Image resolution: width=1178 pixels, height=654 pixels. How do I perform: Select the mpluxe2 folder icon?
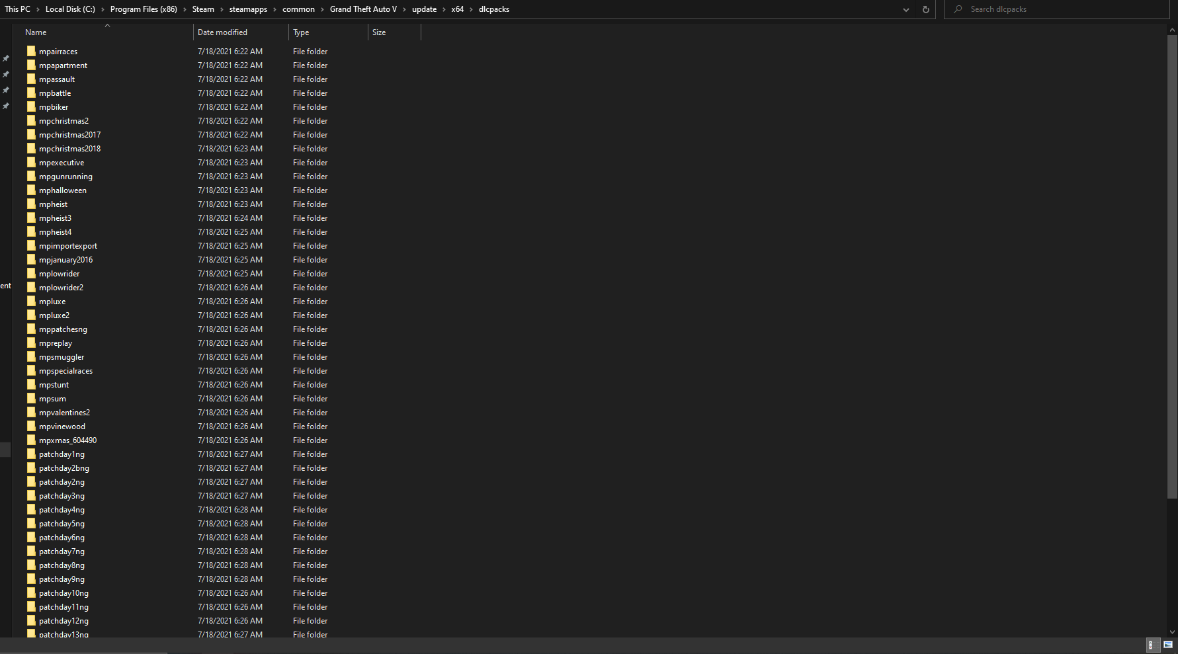click(x=31, y=315)
